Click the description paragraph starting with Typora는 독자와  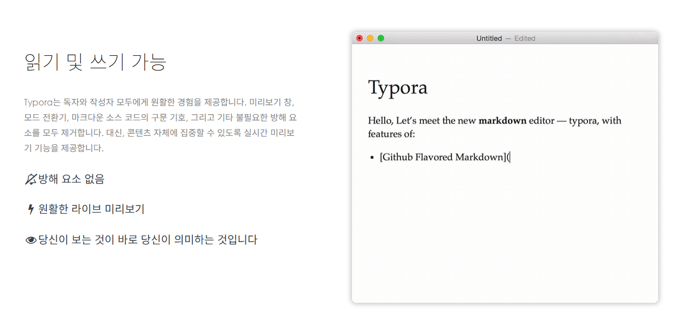coord(161,125)
